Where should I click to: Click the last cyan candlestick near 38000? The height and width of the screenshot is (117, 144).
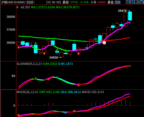tap(130, 16)
